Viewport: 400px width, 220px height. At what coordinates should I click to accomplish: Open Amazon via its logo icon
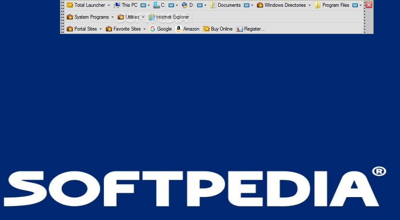179,29
